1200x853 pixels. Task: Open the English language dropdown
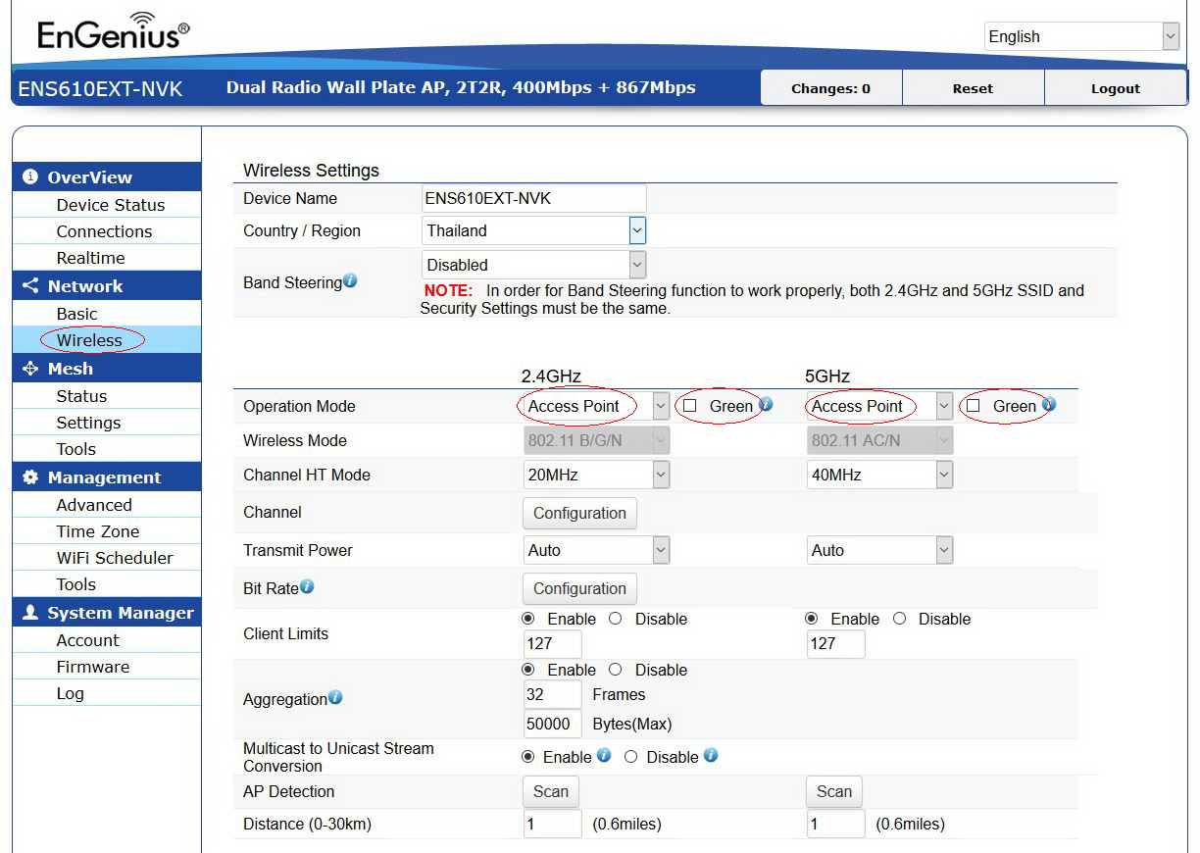(1081, 36)
